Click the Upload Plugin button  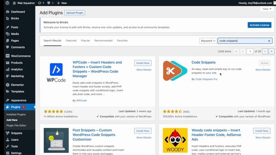[x=75, y=13]
